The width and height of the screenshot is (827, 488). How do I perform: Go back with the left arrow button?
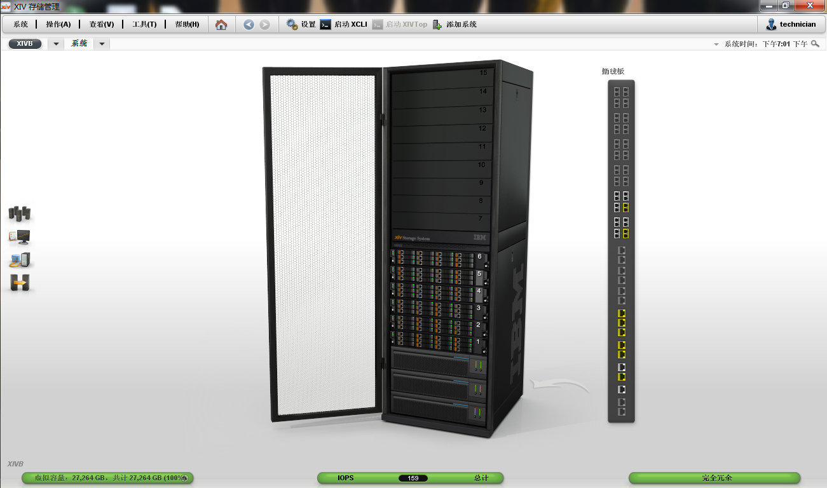(249, 25)
